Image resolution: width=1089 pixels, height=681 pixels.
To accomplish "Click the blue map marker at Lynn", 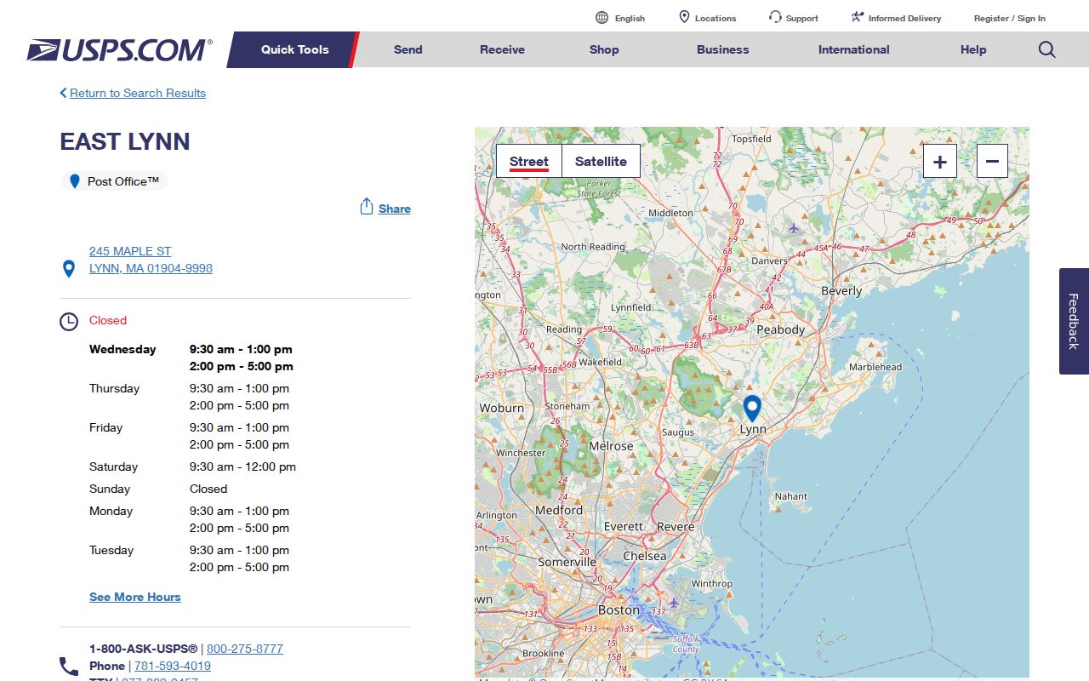I will 752,409.
